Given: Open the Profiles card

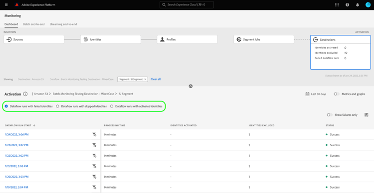Looking at the screenshot, I should [187, 39].
